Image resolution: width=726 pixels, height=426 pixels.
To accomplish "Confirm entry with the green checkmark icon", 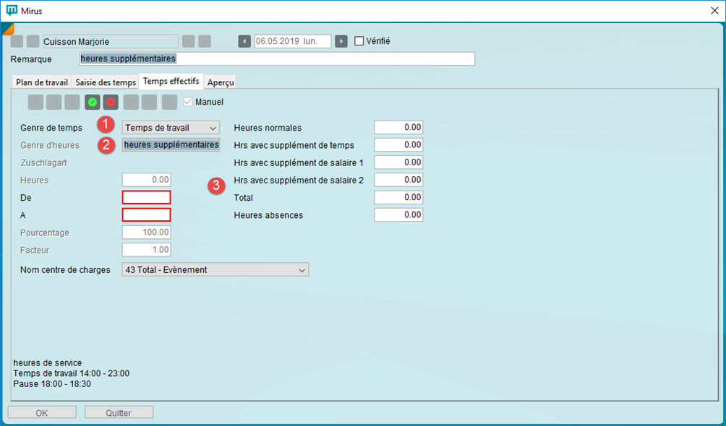I will (93, 103).
